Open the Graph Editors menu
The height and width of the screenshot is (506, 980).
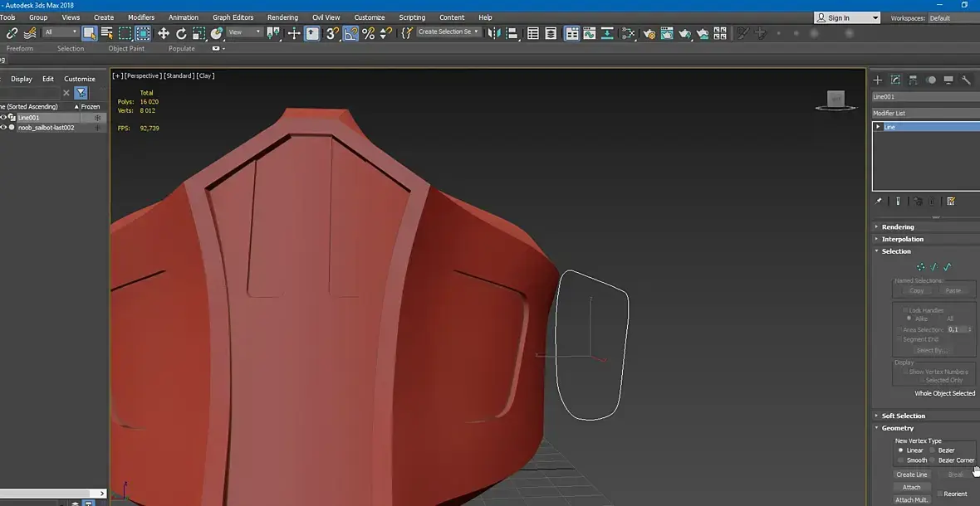[233, 17]
